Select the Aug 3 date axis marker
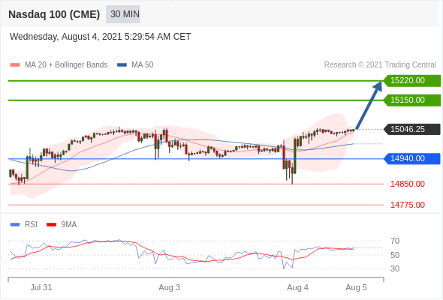Image resolution: width=443 pixels, height=300 pixels. 169,287
